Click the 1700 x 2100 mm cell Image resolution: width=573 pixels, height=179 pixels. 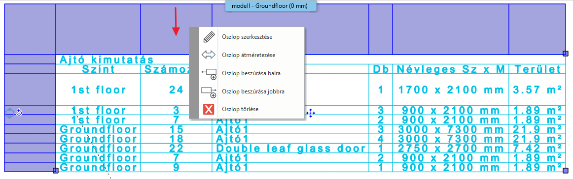(x=451, y=89)
